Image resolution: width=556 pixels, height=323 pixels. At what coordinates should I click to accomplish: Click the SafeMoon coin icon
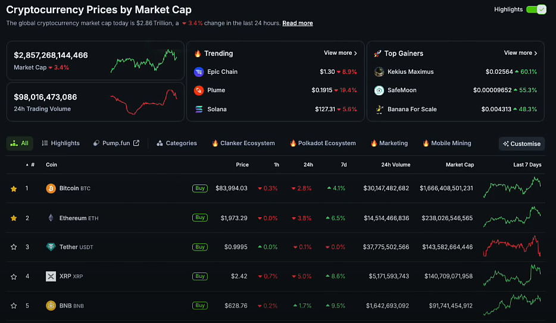click(x=379, y=90)
